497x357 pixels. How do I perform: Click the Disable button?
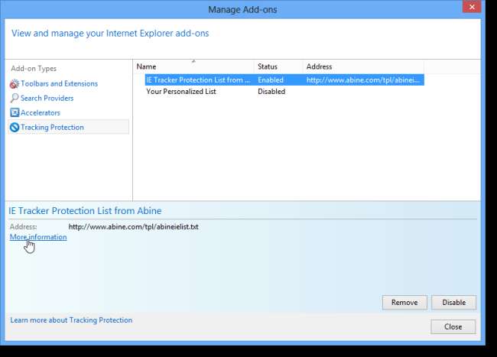click(x=454, y=303)
